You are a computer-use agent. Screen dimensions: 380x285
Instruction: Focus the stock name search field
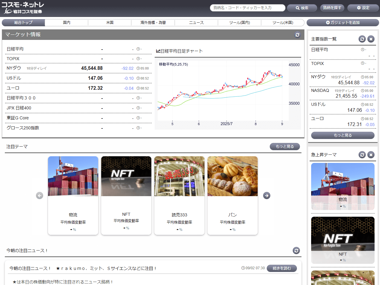(247, 8)
